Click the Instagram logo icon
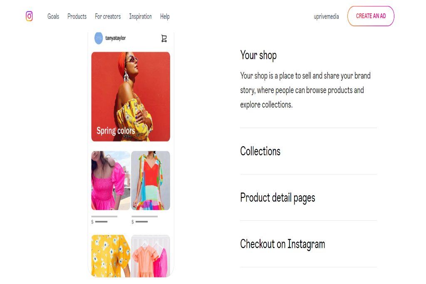 [x=30, y=16]
